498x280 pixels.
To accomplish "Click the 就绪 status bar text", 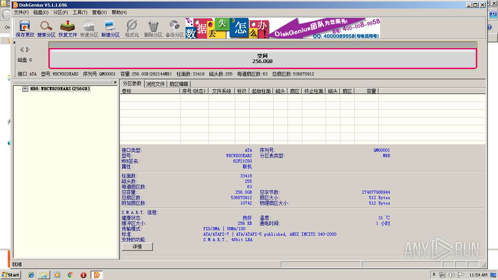I will [17, 264].
